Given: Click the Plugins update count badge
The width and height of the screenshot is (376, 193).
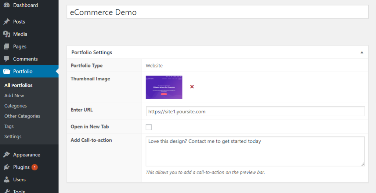Looking at the screenshot, I should coord(35,167).
